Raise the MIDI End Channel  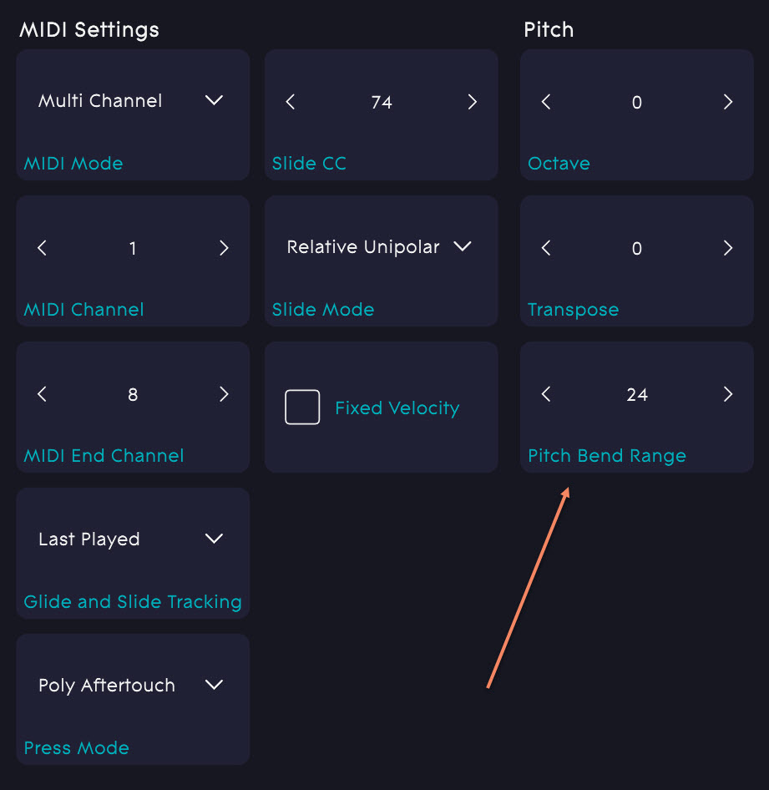[x=223, y=394]
